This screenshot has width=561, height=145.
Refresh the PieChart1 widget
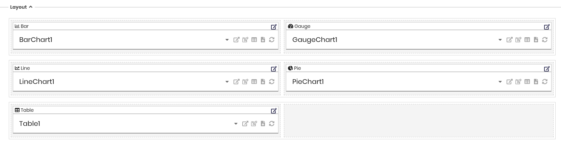[x=545, y=82]
